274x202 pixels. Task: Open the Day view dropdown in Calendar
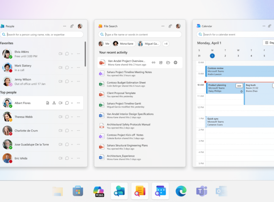click(x=268, y=43)
